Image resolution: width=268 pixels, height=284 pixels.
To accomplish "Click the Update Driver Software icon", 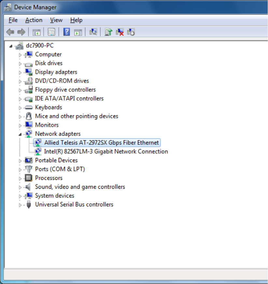I will point(108,32).
